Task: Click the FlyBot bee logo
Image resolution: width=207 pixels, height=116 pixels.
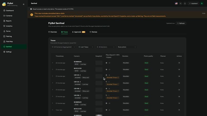Action: point(4,4)
